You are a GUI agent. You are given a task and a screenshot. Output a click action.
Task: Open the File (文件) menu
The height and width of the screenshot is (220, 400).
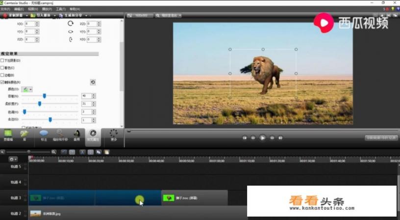point(5,9)
